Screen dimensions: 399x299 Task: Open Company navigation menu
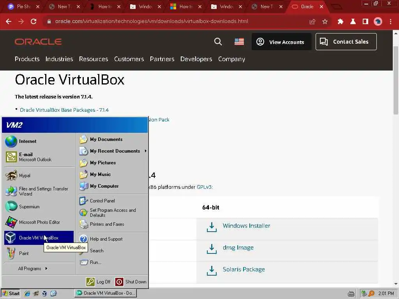click(x=231, y=59)
